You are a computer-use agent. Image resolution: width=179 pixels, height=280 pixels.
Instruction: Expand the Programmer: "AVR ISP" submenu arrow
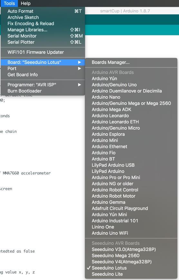point(80,85)
